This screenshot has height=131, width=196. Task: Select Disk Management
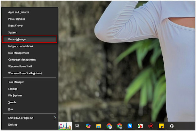(x=18, y=53)
